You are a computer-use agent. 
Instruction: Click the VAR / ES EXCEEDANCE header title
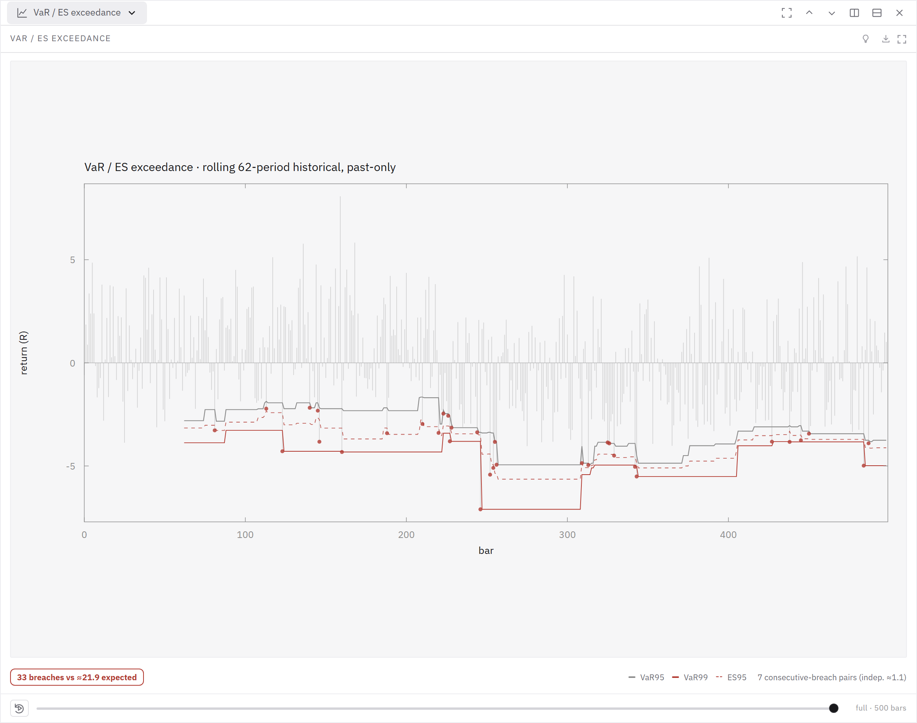coord(61,38)
